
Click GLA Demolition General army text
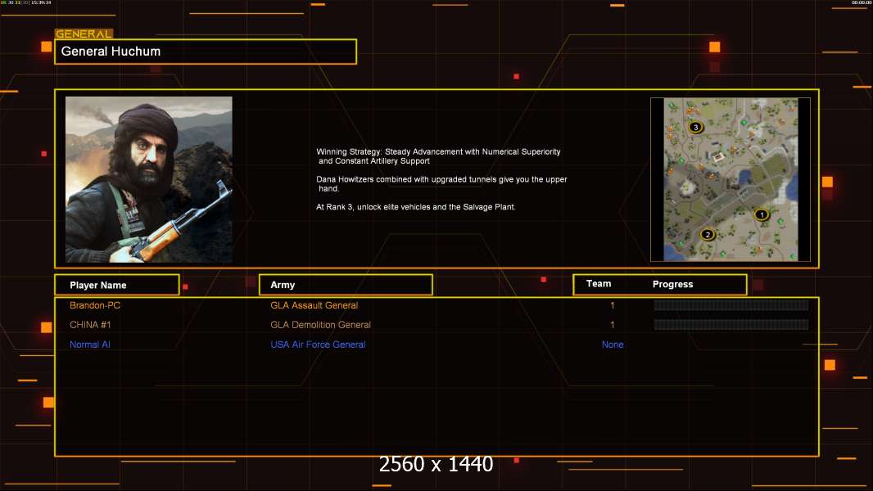pos(320,325)
